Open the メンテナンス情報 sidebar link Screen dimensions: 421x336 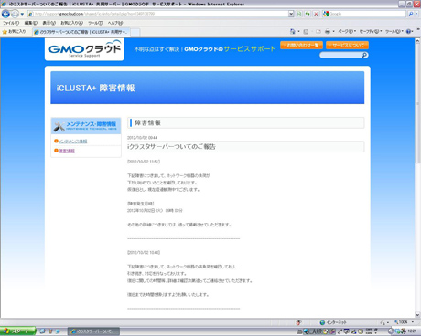pos(73,142)
